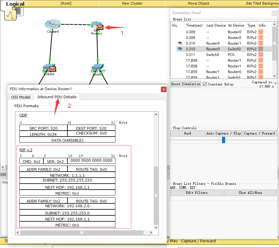279x248 pixels.
Task: Click PDU details scroll up arrow
Action: [156, 114]
